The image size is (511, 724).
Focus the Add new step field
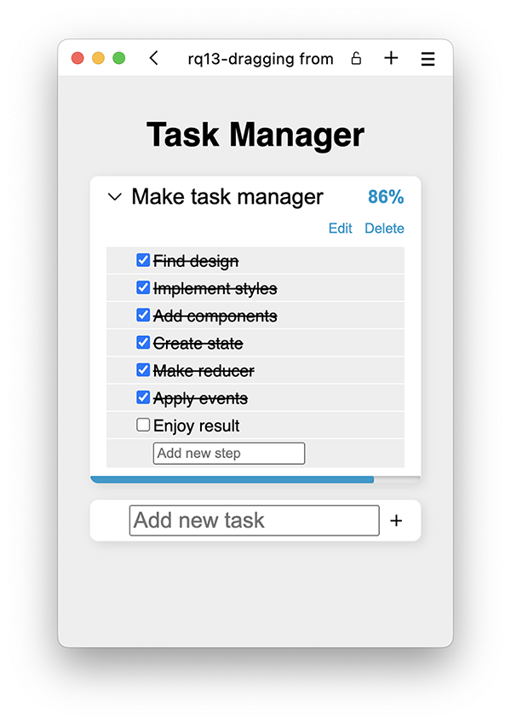(x=228, y=453)
